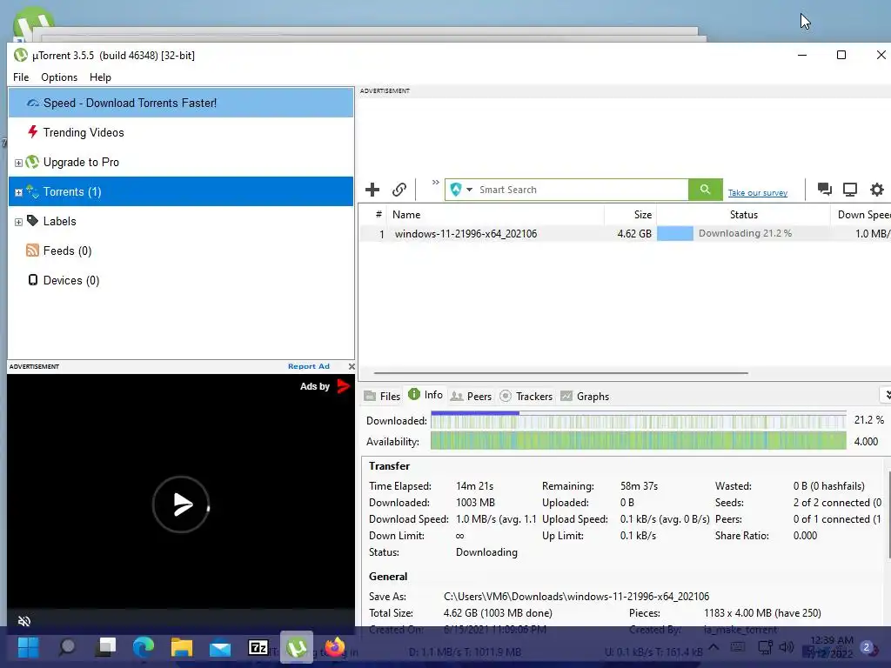
Task: Open the search provider dropdown arrow
Action: pyautogui.click(x=469, y=189)
